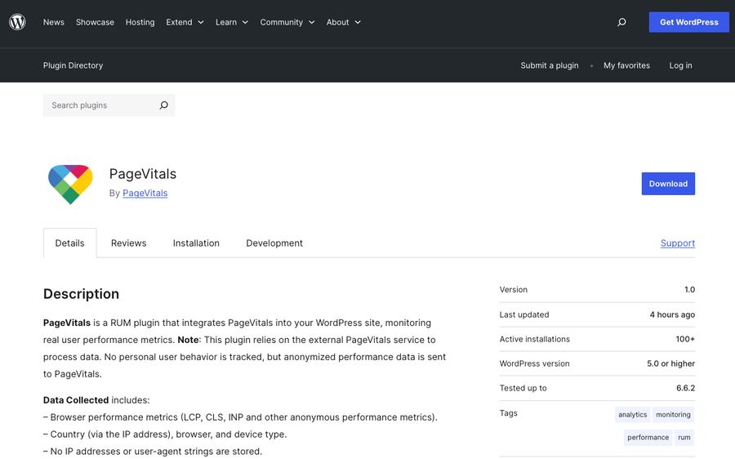Click the 'Active installations' label
The image size is (735, 459).
coord(535,339)
